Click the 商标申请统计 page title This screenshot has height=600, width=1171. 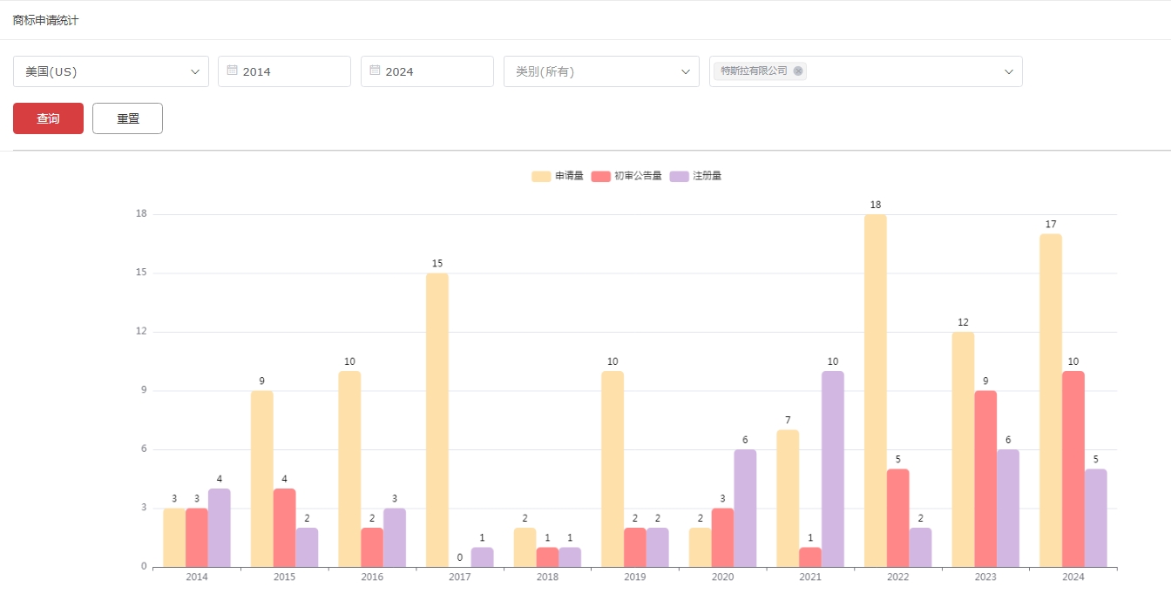45,20
